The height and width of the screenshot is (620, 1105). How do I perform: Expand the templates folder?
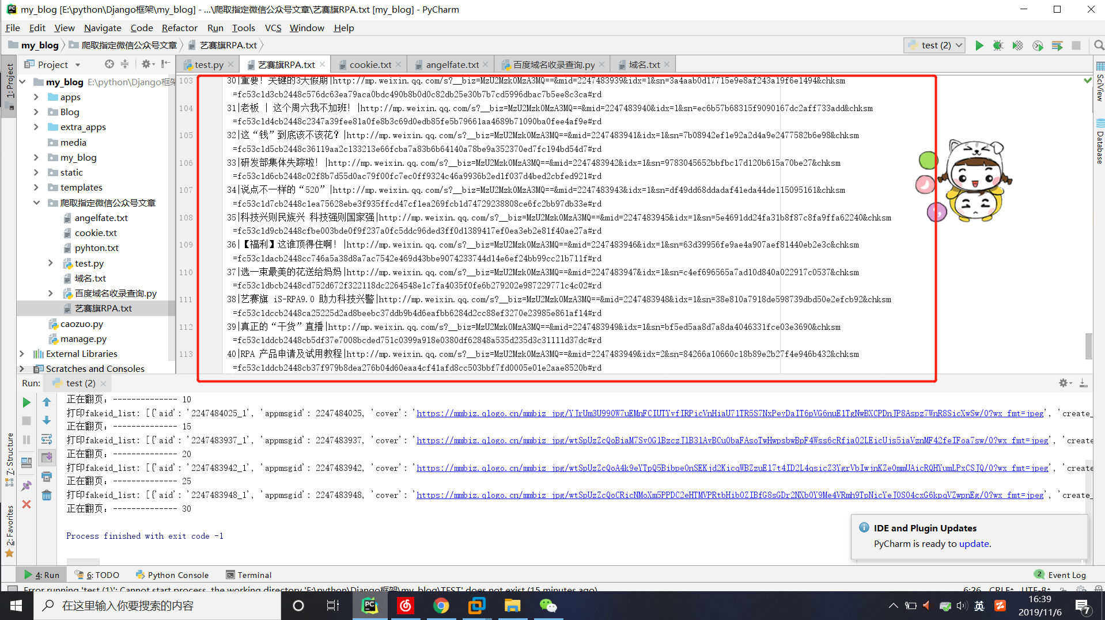tap(36, 187)
